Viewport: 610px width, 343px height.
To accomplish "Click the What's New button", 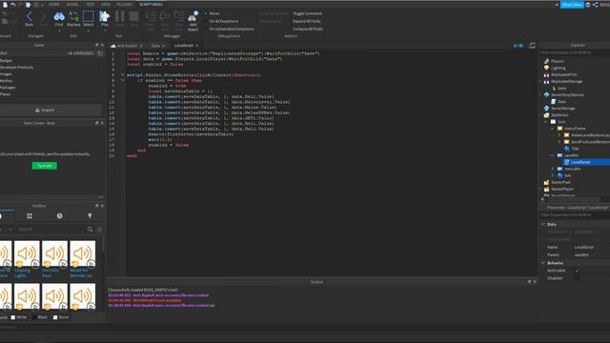I will [572, 5].
